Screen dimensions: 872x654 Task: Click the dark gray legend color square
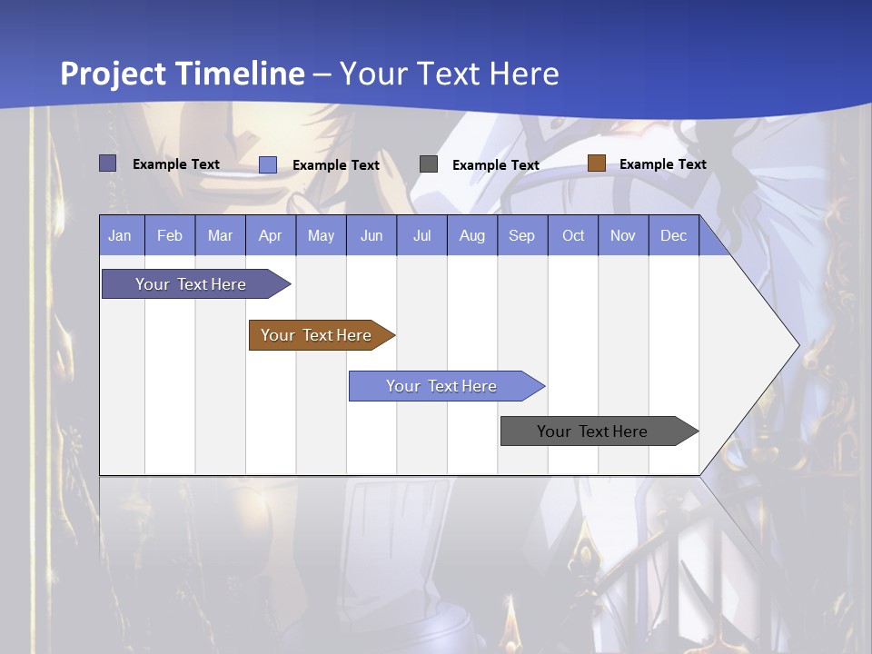click(429, 163)
